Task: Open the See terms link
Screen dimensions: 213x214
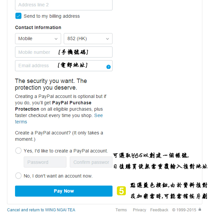Action: [98, 115]
